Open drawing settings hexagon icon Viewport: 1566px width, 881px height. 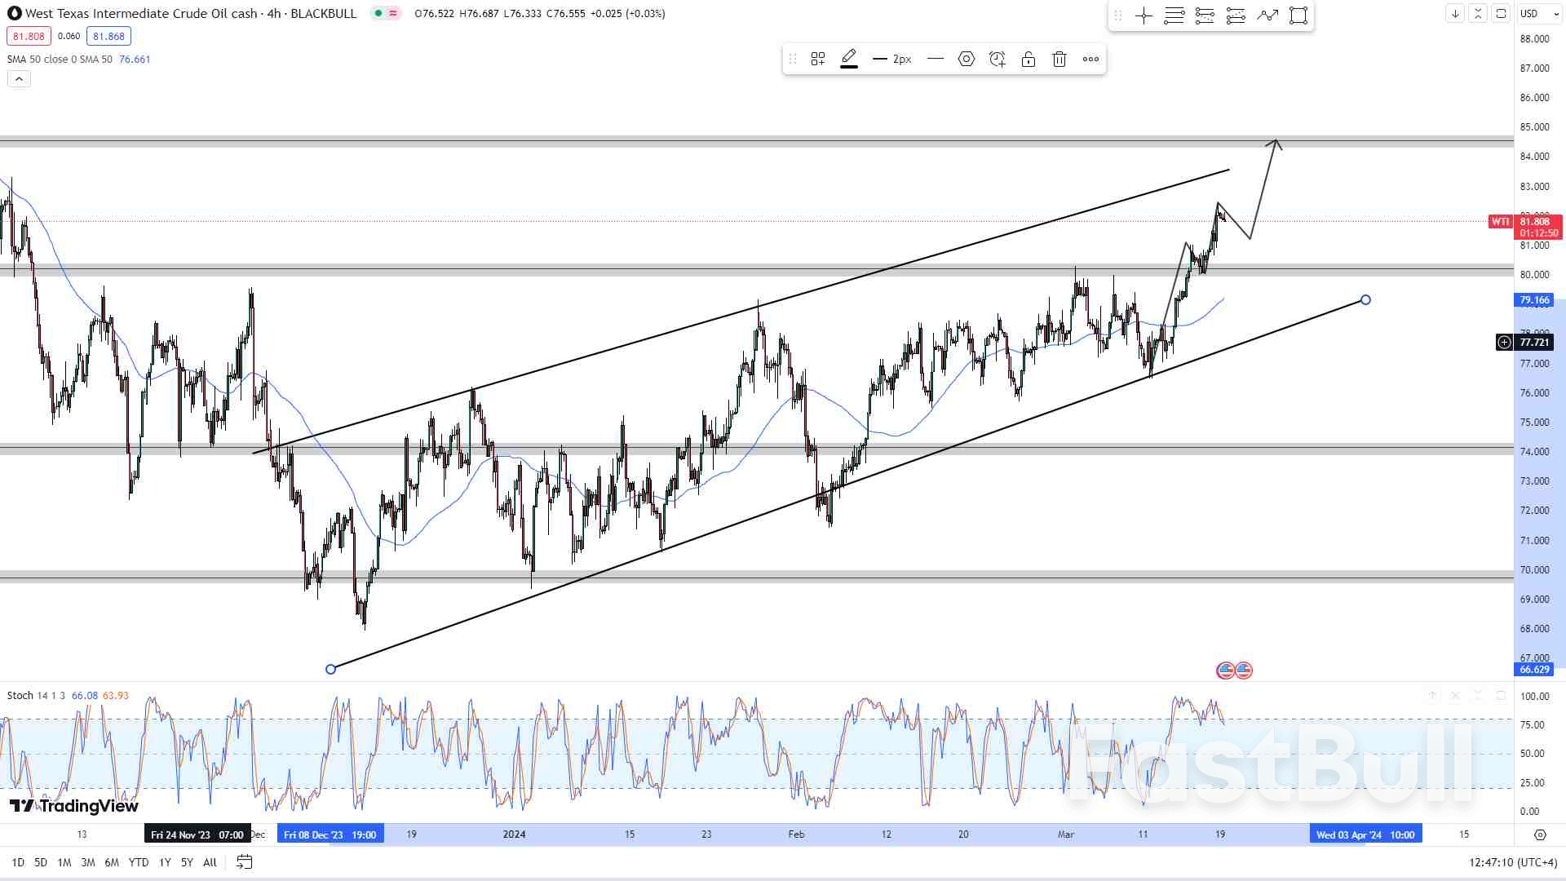967,59
